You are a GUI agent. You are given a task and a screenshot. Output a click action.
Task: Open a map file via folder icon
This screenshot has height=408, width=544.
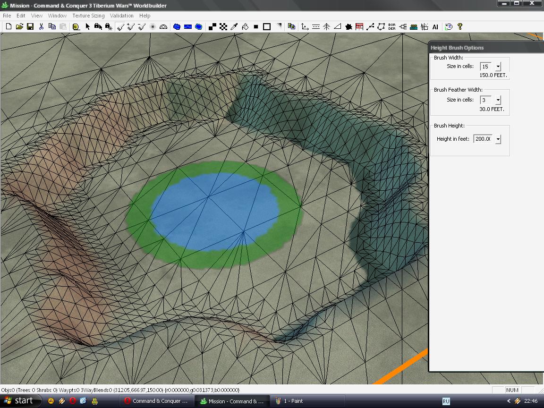(x=19, y=27)
